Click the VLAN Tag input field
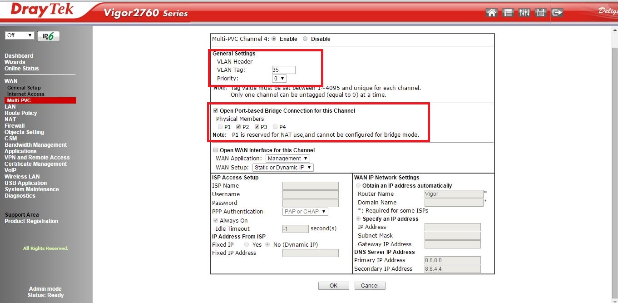Image resolution: width=618 pixels, height=303 pixels. point(283,70)
